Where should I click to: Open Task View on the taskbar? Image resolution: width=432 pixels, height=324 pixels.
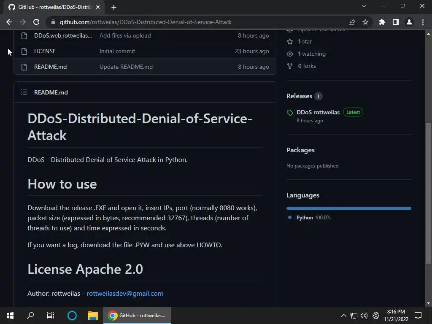tap(51, 316)
